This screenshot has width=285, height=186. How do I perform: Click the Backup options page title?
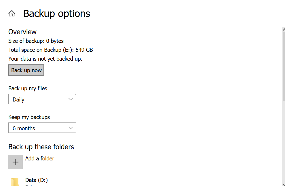pos(57,14)
